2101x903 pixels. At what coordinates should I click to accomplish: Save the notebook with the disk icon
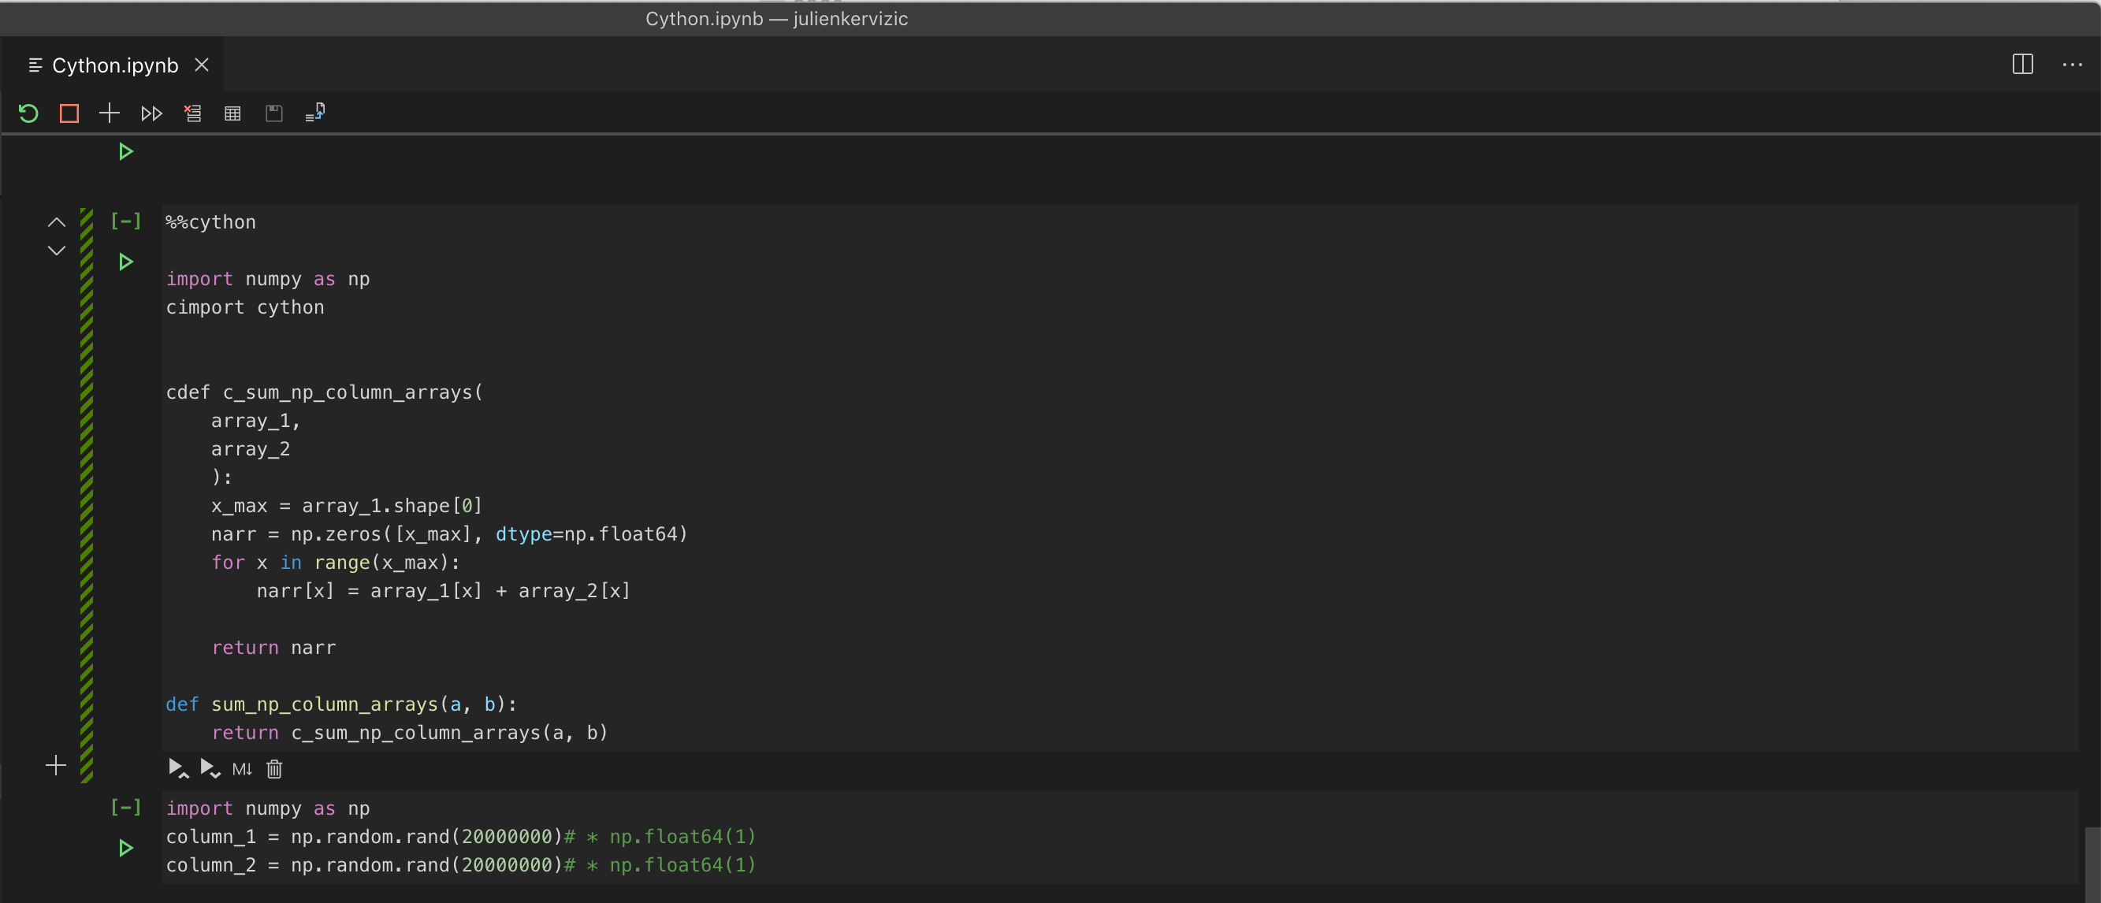(x=274, y=113)
